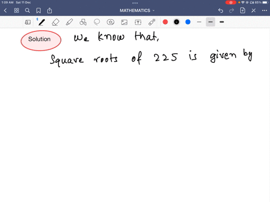Undo the last stroke
This screenshot has width=270, height=202.
(220, 11)
